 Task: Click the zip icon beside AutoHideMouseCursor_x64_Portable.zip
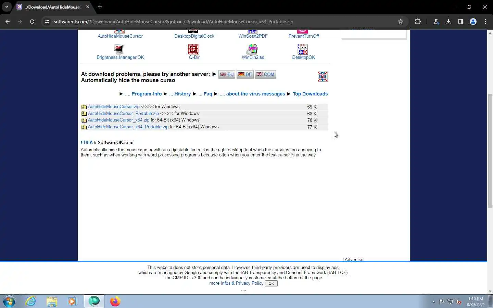coord(84,127)
